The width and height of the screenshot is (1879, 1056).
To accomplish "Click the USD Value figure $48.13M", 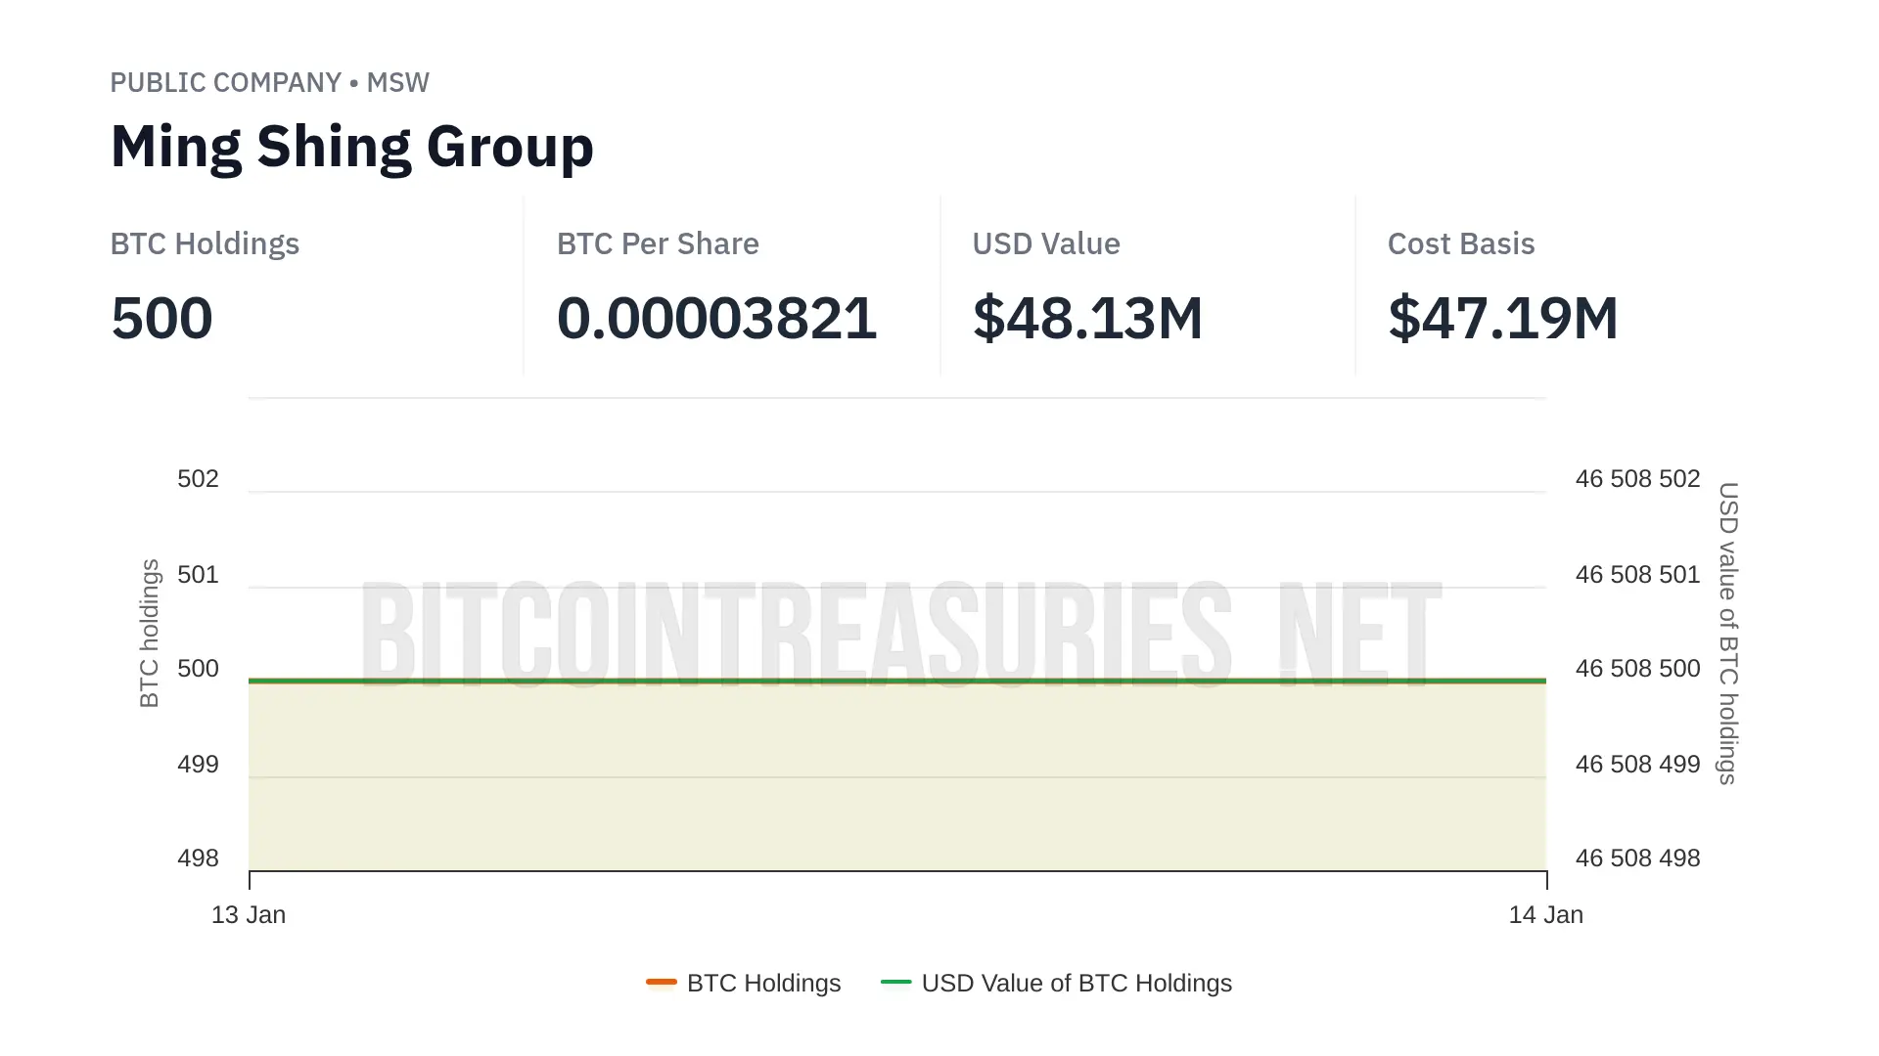I will [x=1087, y=318].
